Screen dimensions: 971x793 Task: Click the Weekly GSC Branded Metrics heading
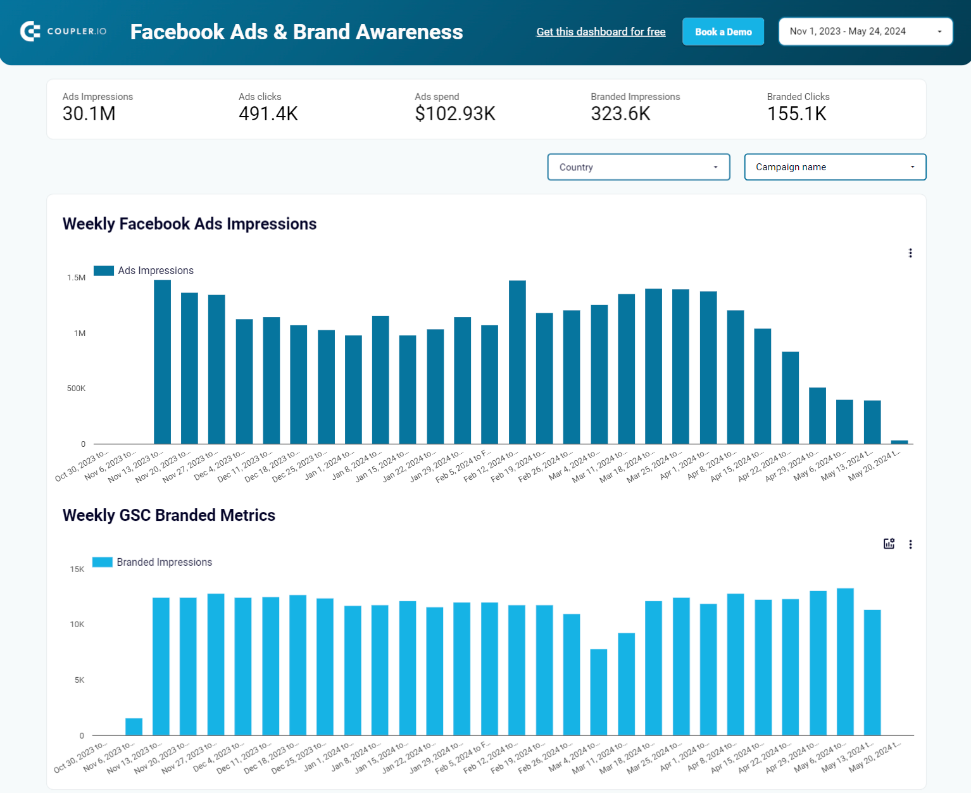[x=169, y=515]
